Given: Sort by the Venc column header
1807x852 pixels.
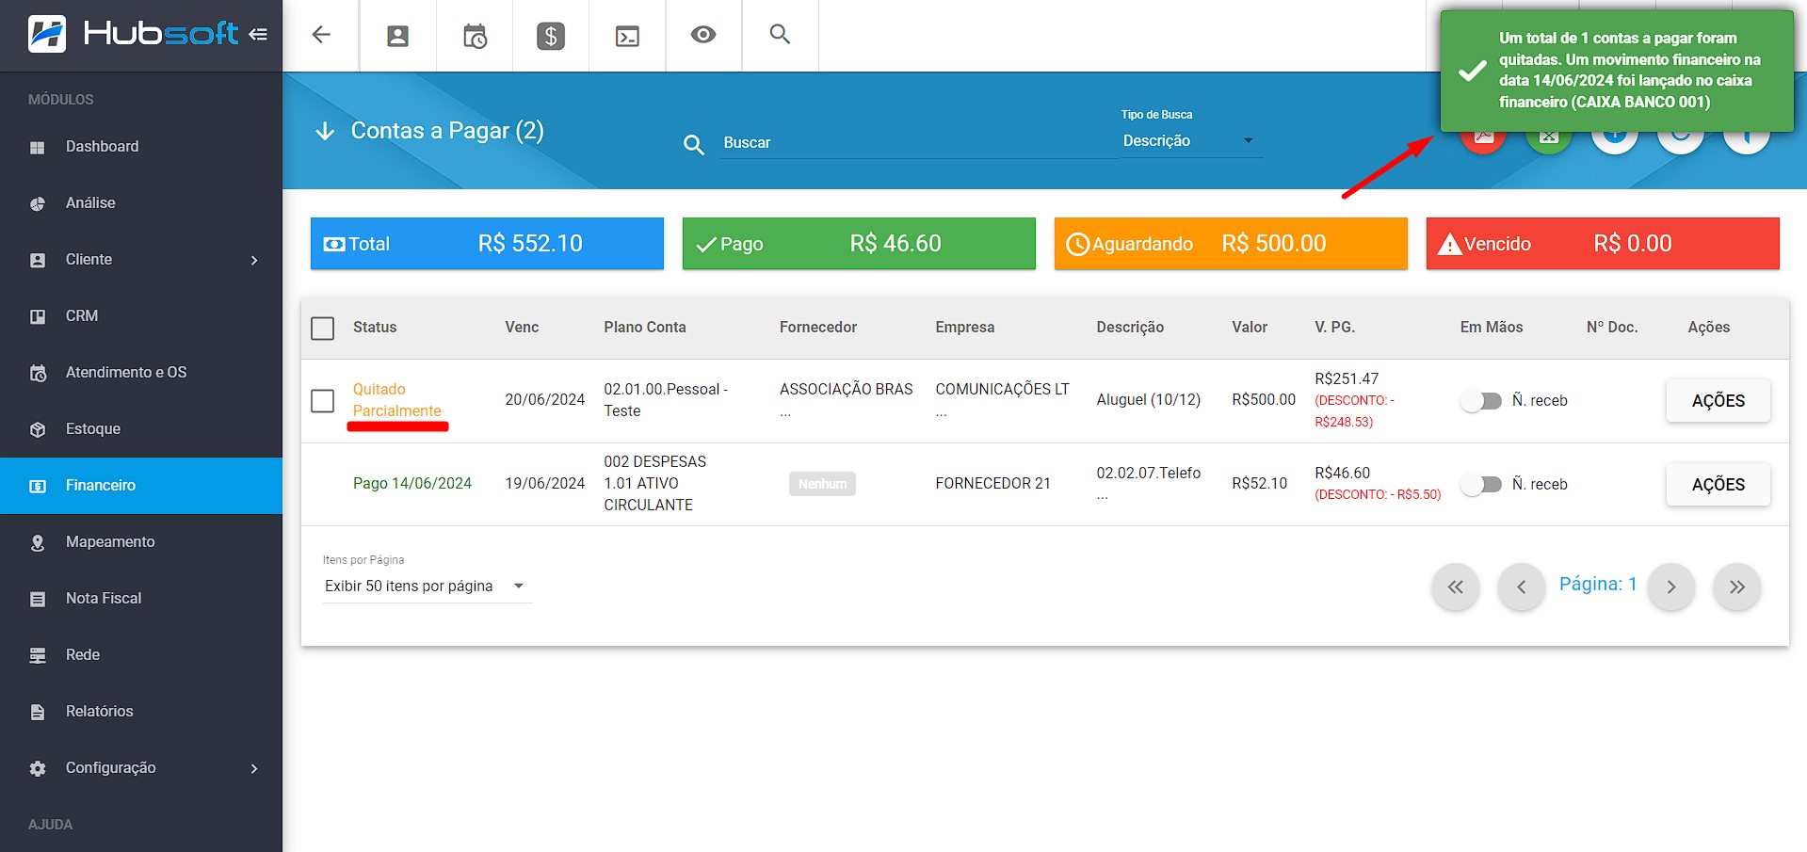Looking at the screenshot, I should coord(522,328).
